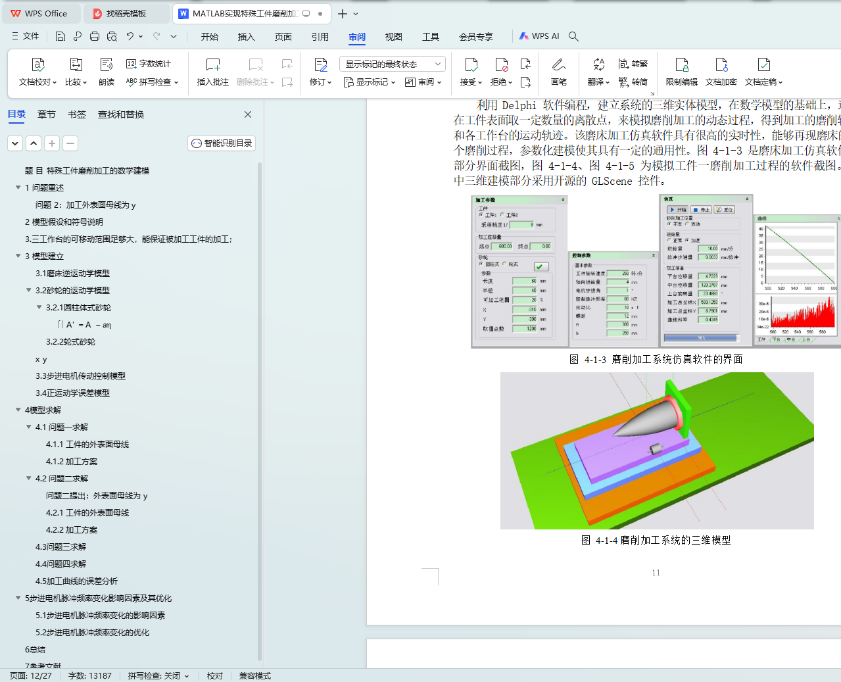This screenshot has width=841, height=682.
Task: Open the 显示标记的最终状态 dropdown
Action: (393, 64)
